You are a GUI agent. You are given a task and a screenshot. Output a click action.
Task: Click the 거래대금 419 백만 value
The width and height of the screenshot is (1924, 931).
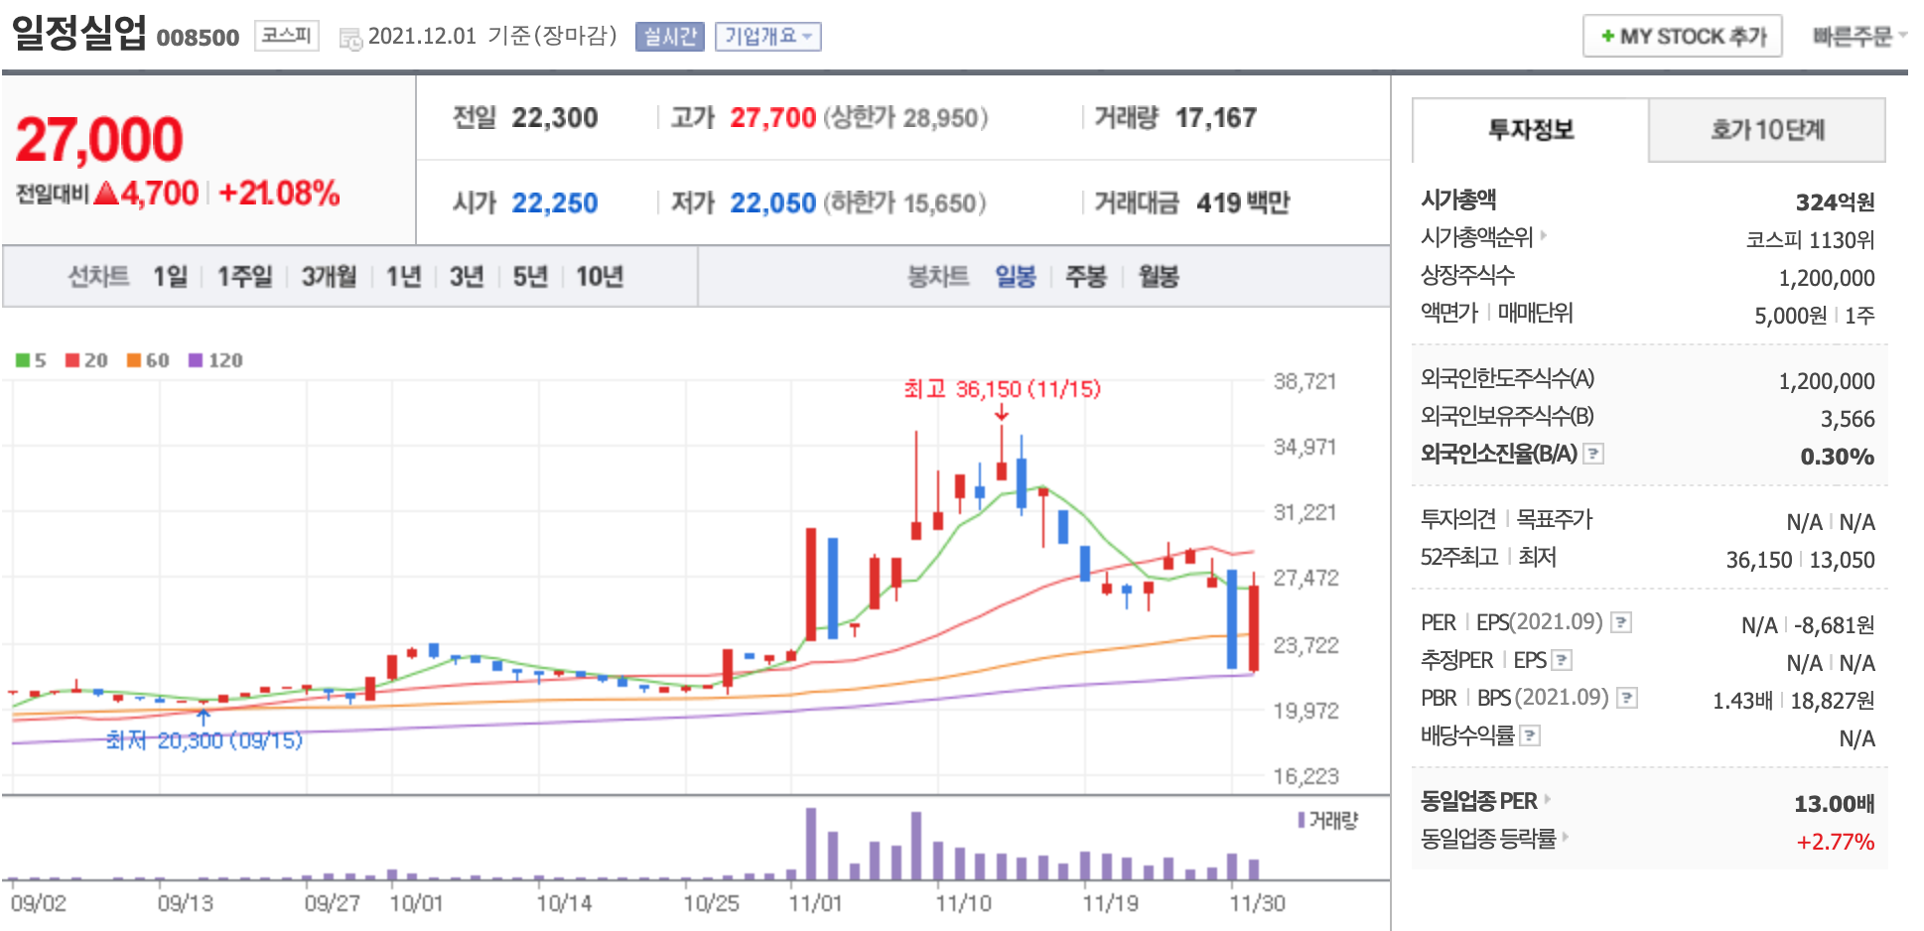coord(1243,203)
